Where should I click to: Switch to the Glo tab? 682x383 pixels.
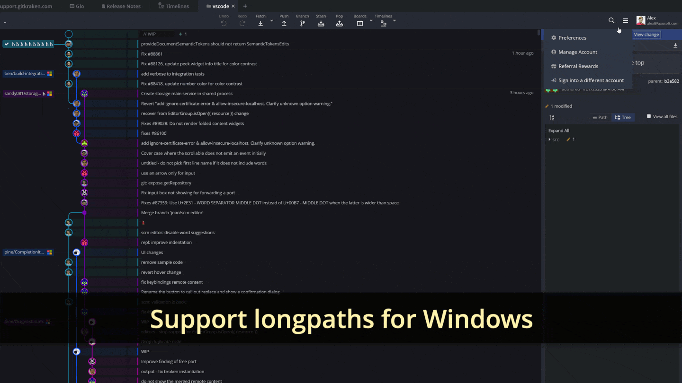click(77, 6)
